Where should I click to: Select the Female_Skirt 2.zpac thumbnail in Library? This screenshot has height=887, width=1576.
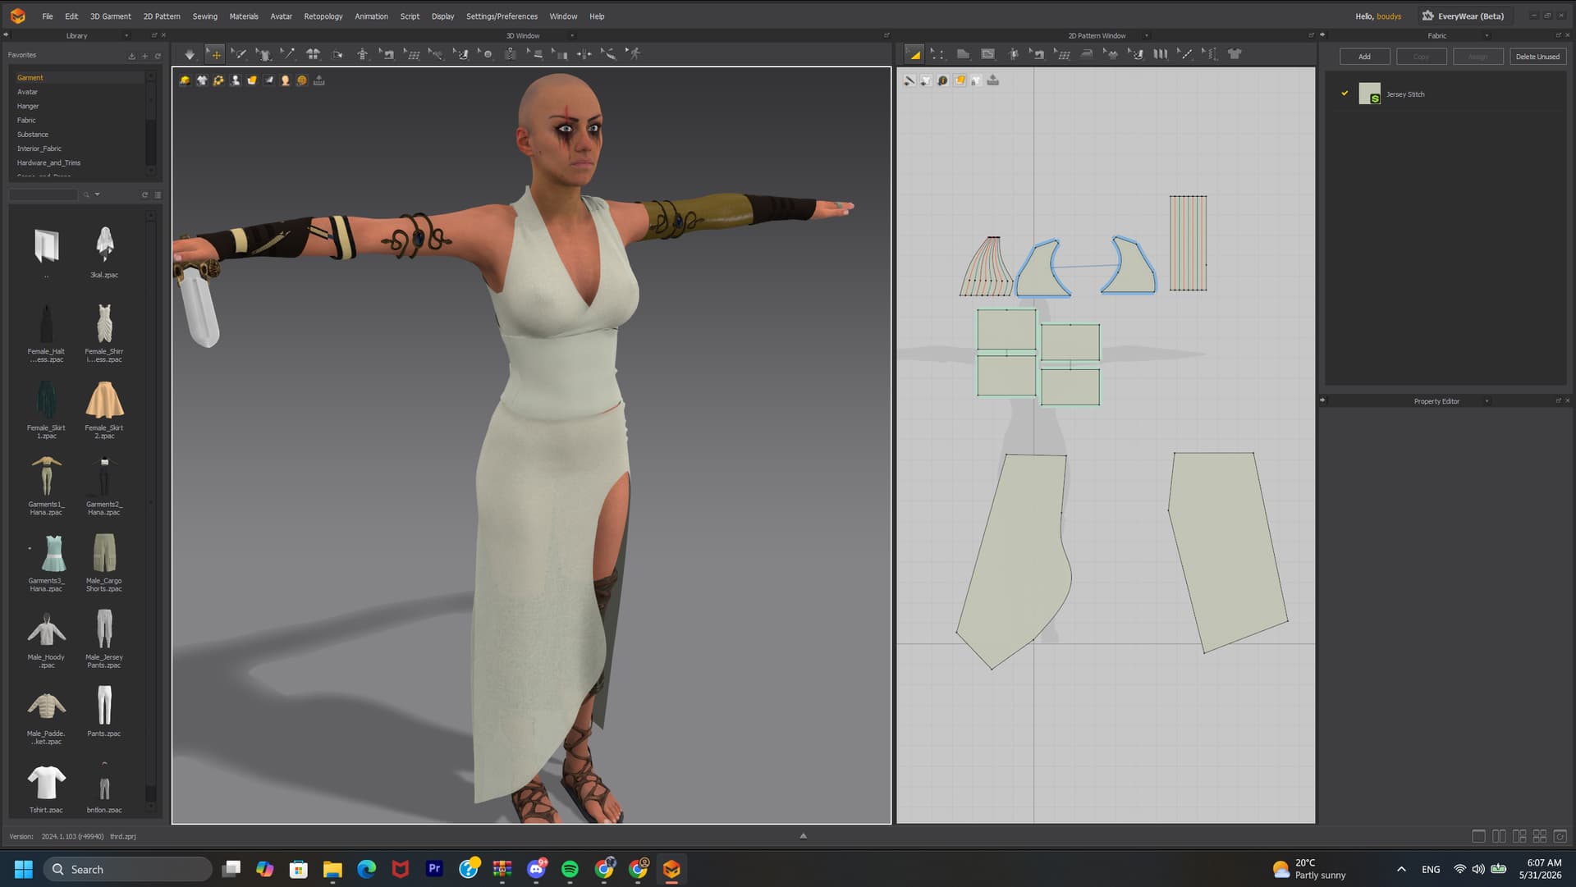[x=104, y=409]
